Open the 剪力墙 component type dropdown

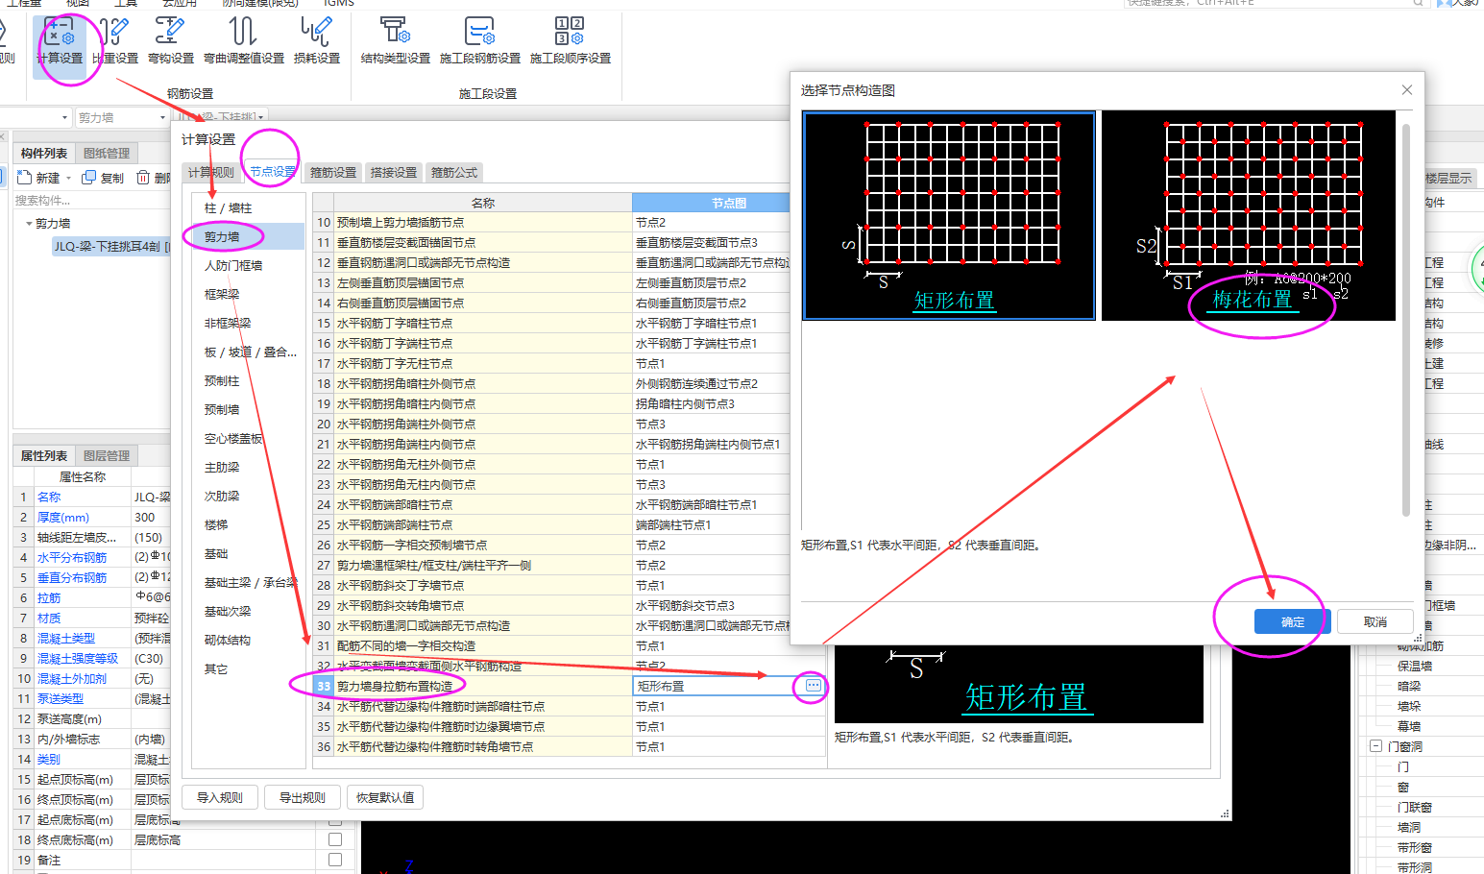(121, 117)
